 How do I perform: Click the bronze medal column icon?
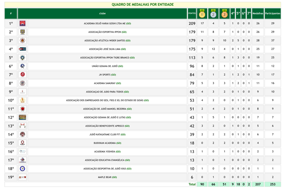(224, 14)
